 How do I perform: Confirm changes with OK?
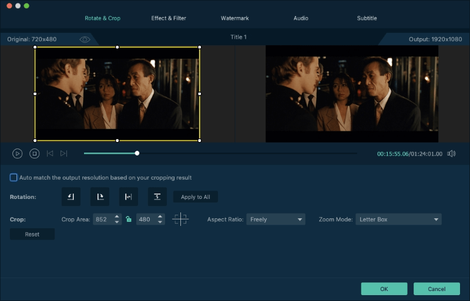pyautogui.click(x=384, y=289)
